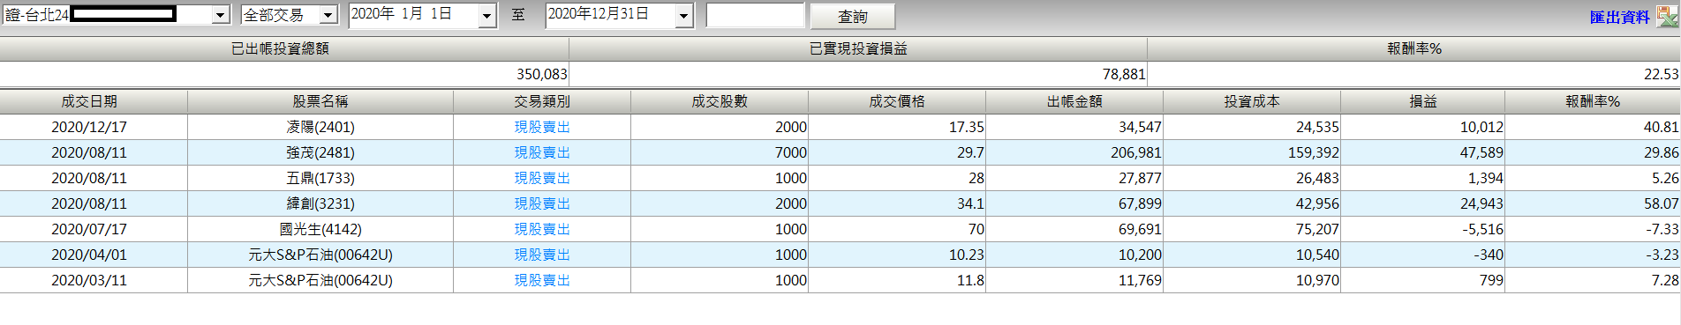Select the 強茂(2481) stock name cell
The height and width of the screenshot is (325, 1681).
320,152
